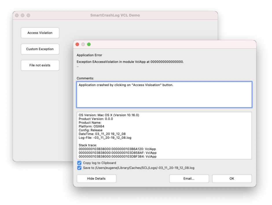
Task: Select the File not exists button
Action: tap(40, 65)
